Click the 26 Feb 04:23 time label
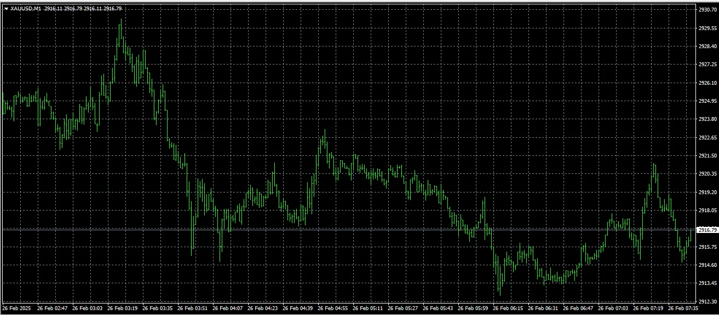Image resolution: width=719 pixels, height=315 pixels. click(x=262, y=308)
